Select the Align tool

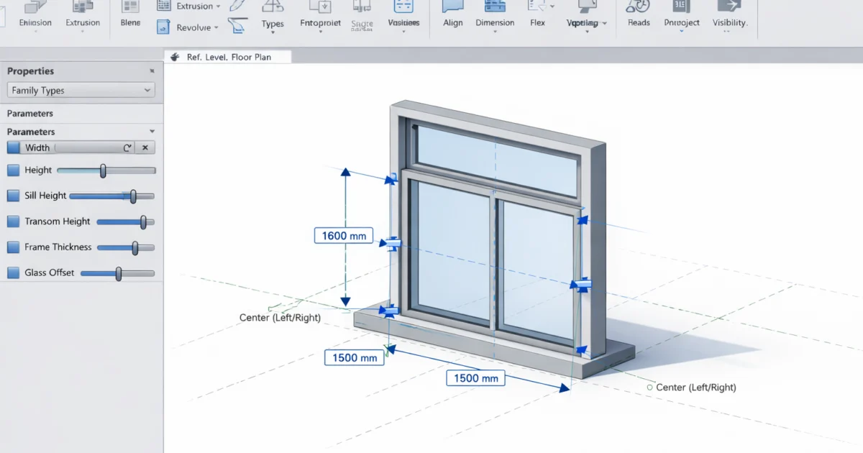tap(452, 14)
